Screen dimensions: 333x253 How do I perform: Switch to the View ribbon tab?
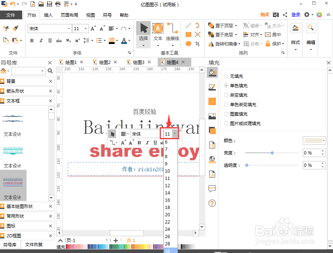click(91, 15)
